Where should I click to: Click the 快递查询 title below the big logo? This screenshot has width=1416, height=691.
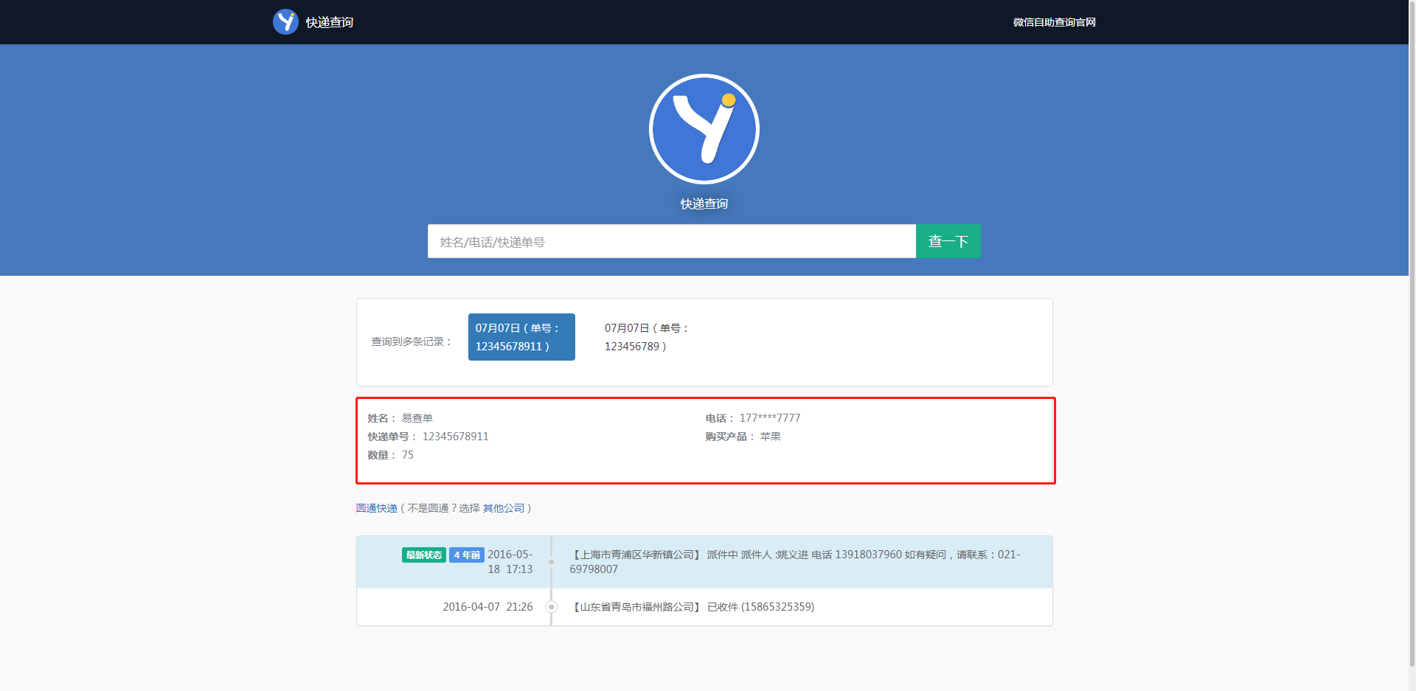point(704,204)
